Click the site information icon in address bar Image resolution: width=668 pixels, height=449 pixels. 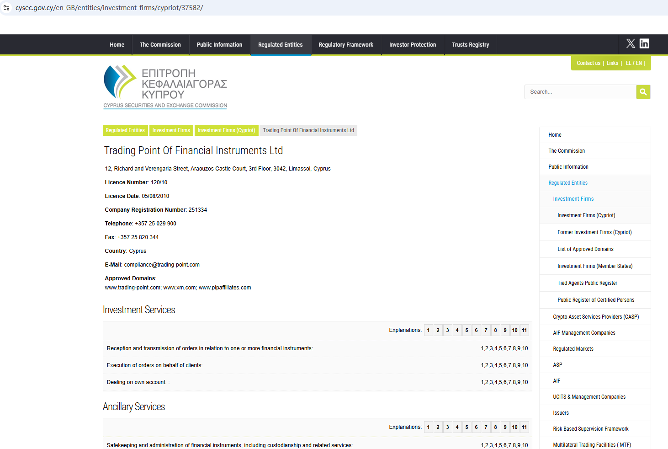[x=6, y=8]
